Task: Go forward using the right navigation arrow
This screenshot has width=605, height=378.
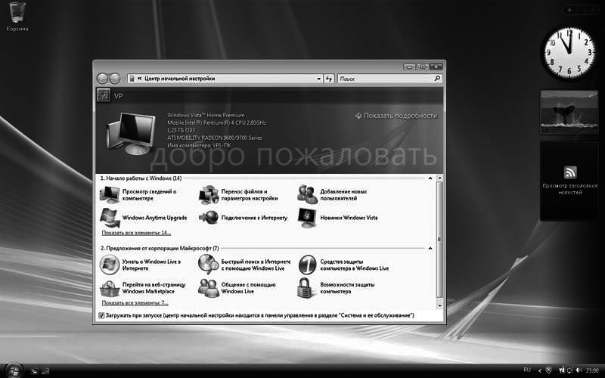Action: (x=115, y=79)
